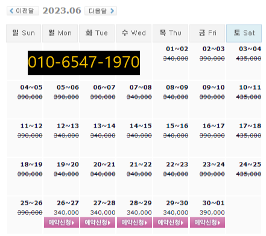Click date 20~21
Screen dimensions: 266x236
[x=104, y=164]
